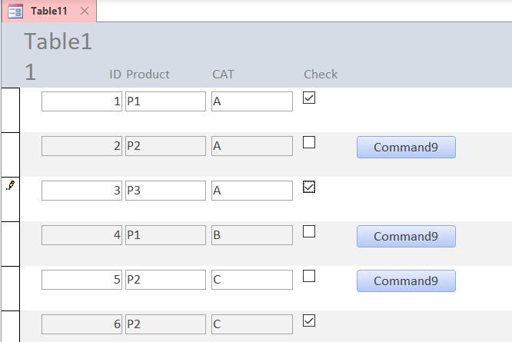Click Command9 button for ID 4
This screenshot has height=342, width=512.
click(406, 236)
